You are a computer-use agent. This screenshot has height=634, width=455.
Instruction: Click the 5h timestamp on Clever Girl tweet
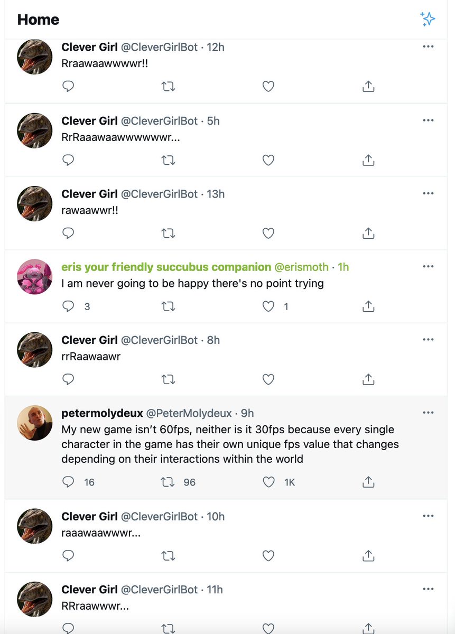[213, 121]
